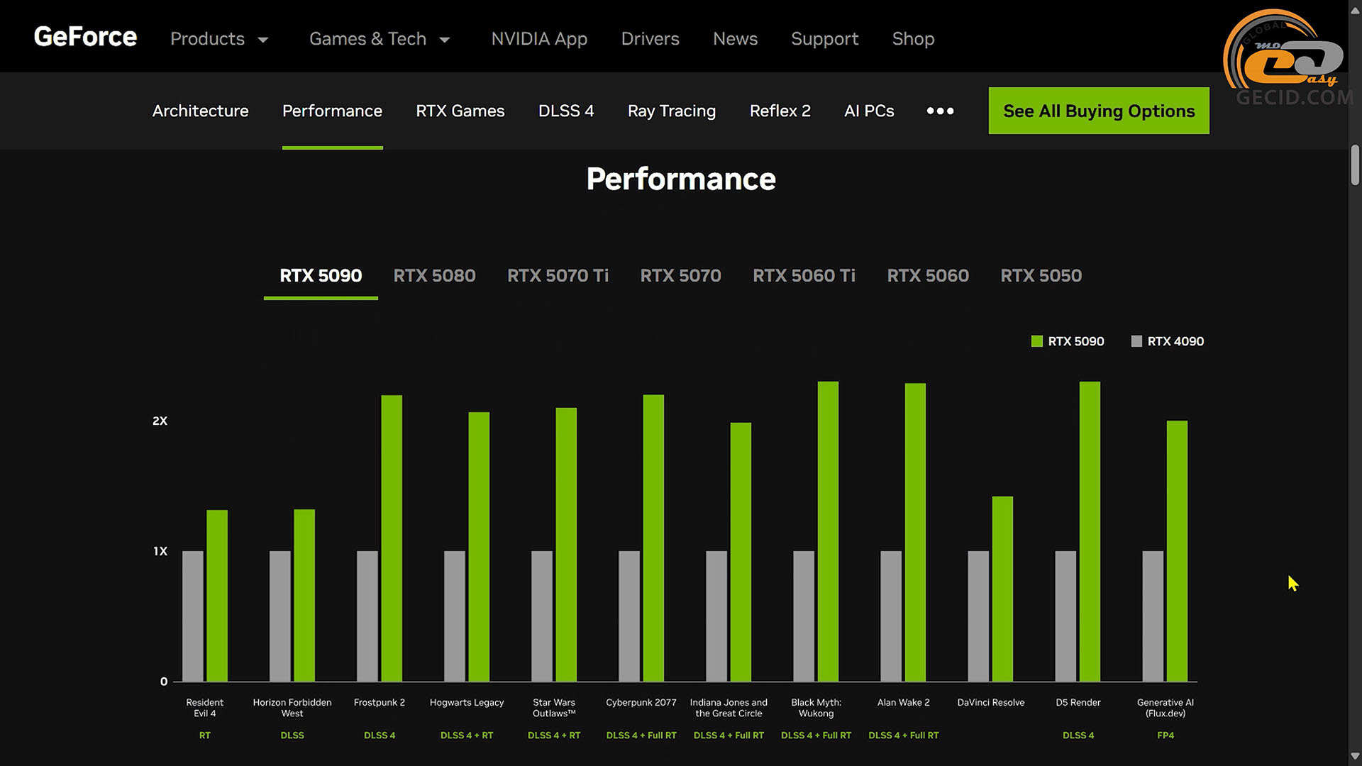Click the scrollbar down arrow
The image size is (1362, 766).
click(1355, 756)
